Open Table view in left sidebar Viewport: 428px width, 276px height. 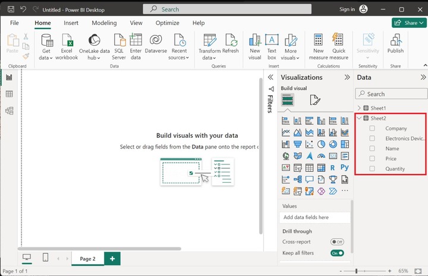click(x=9, y=94)
